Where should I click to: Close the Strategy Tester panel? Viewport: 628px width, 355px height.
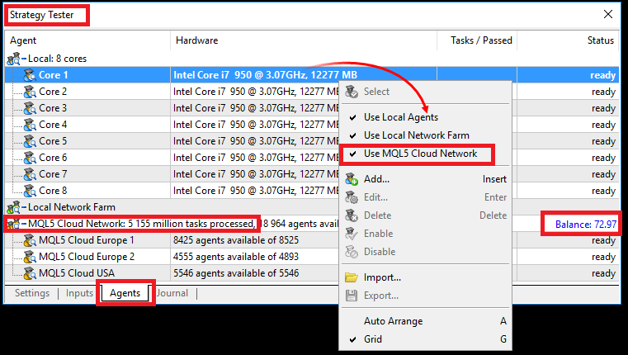(608, 14)
